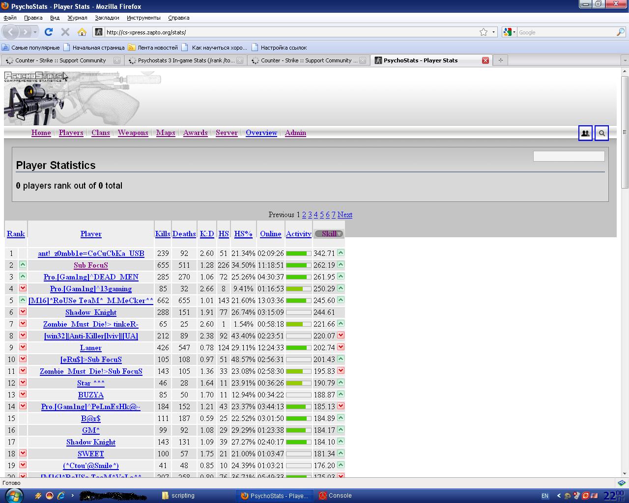The width and height of the screenshot is (629, 503).
Task: Click the red rank arrow beside SWEET
Action: click(x=23, y=453)
